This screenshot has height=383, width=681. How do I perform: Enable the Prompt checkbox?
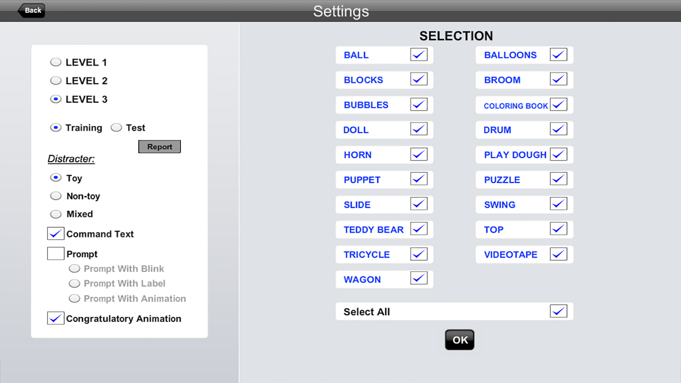[x=56, y=254]
